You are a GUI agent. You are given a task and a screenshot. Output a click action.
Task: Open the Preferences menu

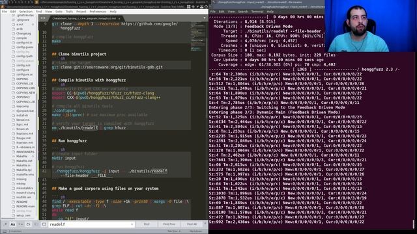98,12
